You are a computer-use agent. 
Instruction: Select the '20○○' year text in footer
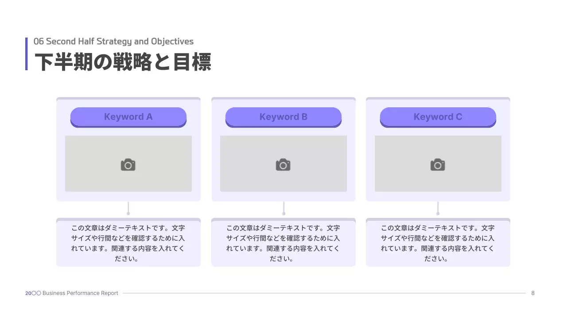(x=33, y=293)
